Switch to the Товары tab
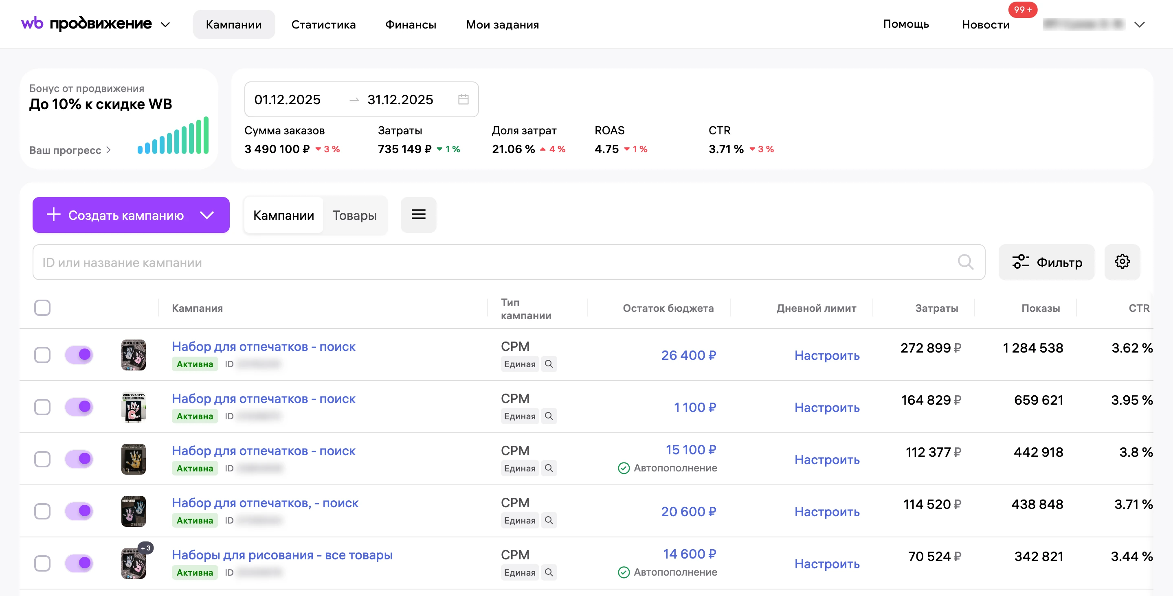Viewport: 1173px width, 596px height. pyautogui.click(x=354, y=215)
